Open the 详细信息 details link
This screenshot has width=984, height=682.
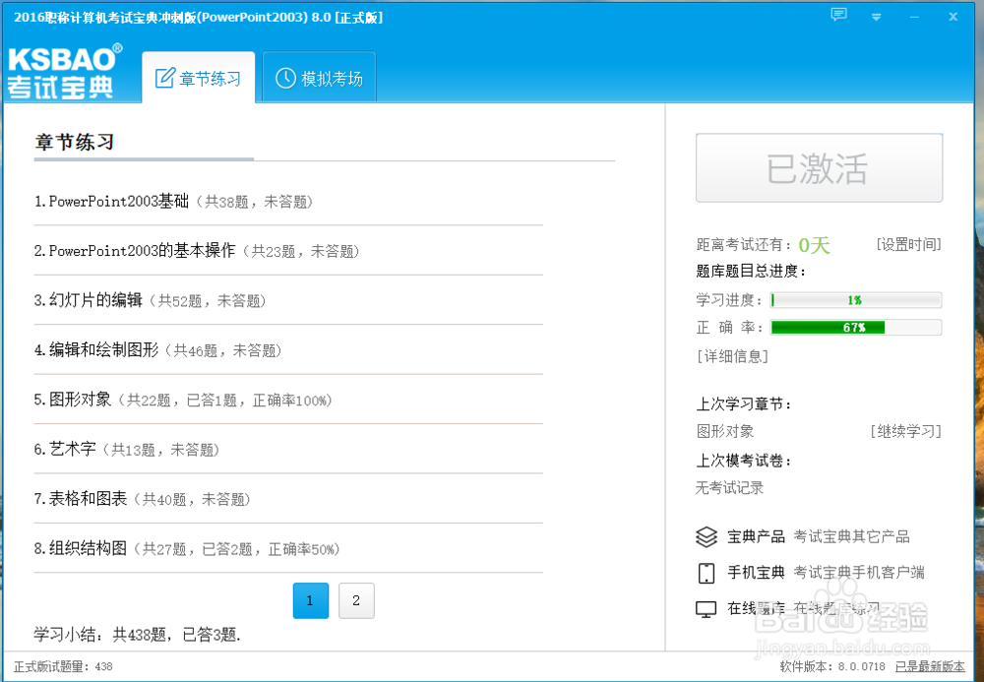(732, 356)
